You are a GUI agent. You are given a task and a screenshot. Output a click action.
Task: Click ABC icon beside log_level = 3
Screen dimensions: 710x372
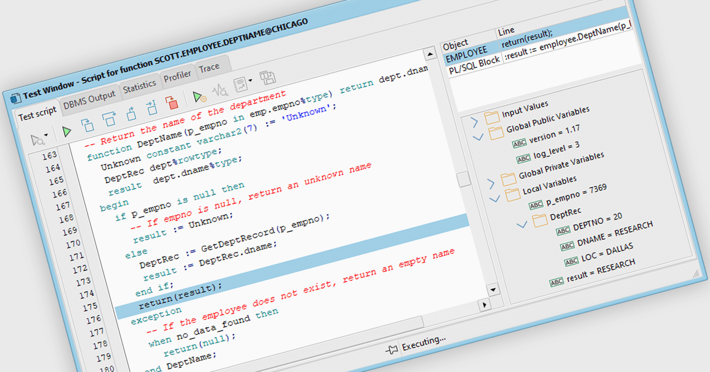[x=524, y=159]
